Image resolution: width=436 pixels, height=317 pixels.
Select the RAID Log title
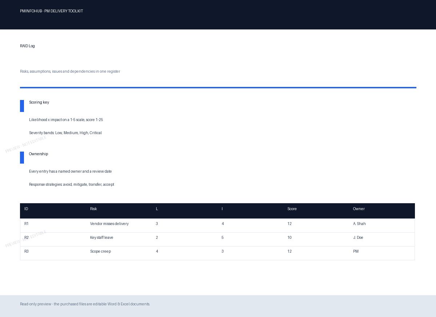click(x=27, y=46)
